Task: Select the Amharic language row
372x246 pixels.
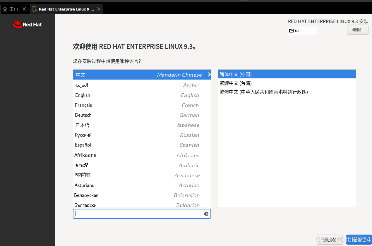Action: (142, 165)
